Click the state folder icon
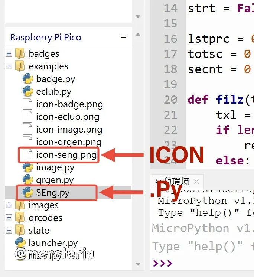 [20, 230]
